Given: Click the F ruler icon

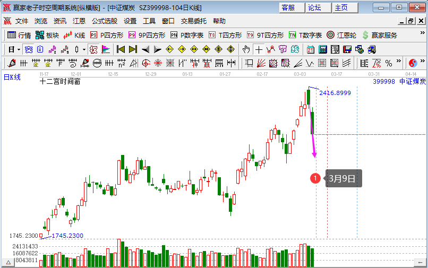Looking at the screenshot, I should click(x=61, y=63).
